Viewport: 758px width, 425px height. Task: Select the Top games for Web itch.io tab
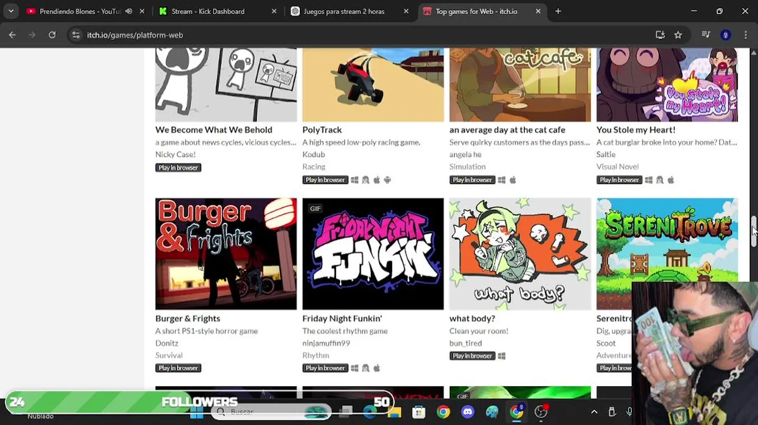pyautogui.click(x=476, y=11)
